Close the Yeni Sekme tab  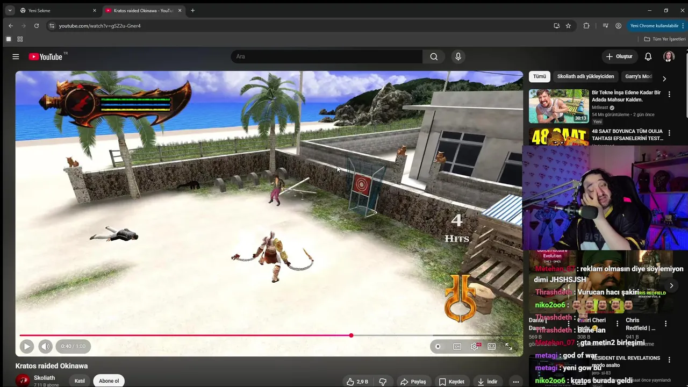click(95, 10)
